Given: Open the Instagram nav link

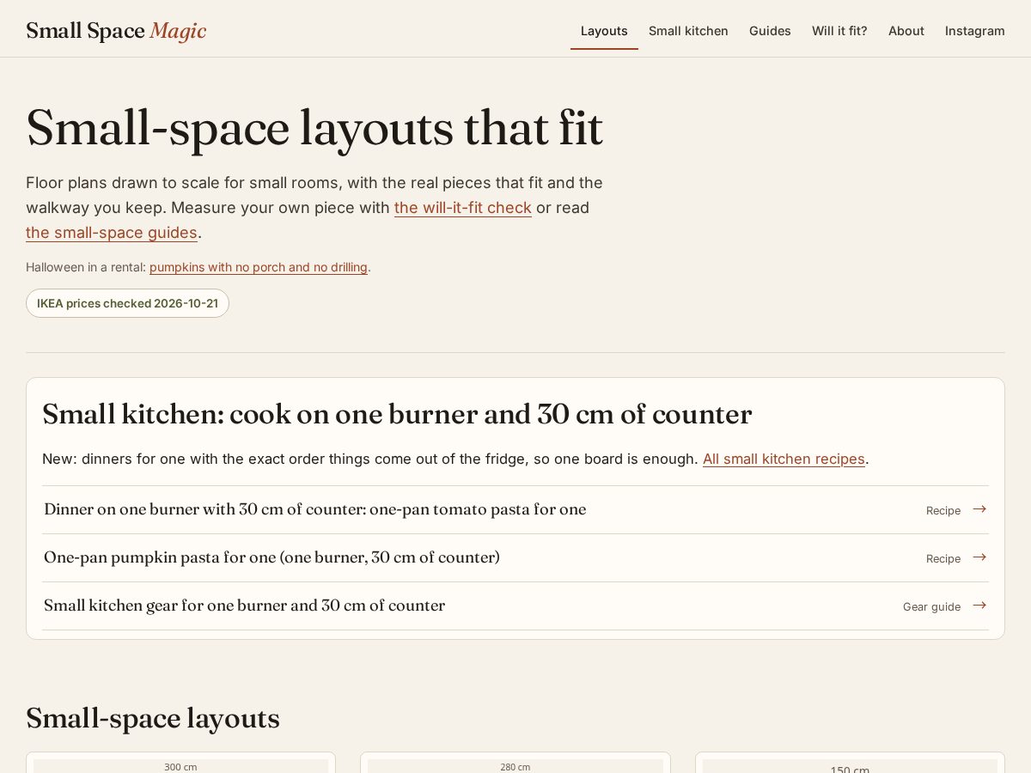Looking at the screenshot, I should (x=975, y=31).
